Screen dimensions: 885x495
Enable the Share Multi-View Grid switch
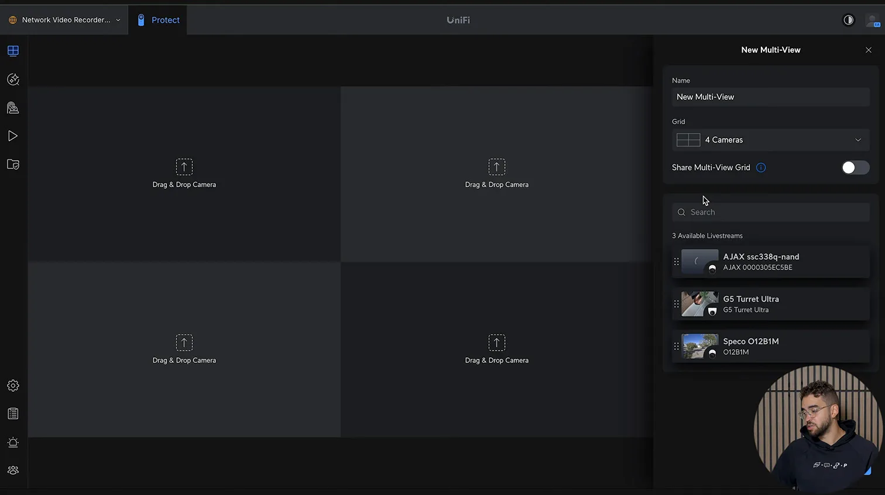pyautogui.click(x=855, y=168)
